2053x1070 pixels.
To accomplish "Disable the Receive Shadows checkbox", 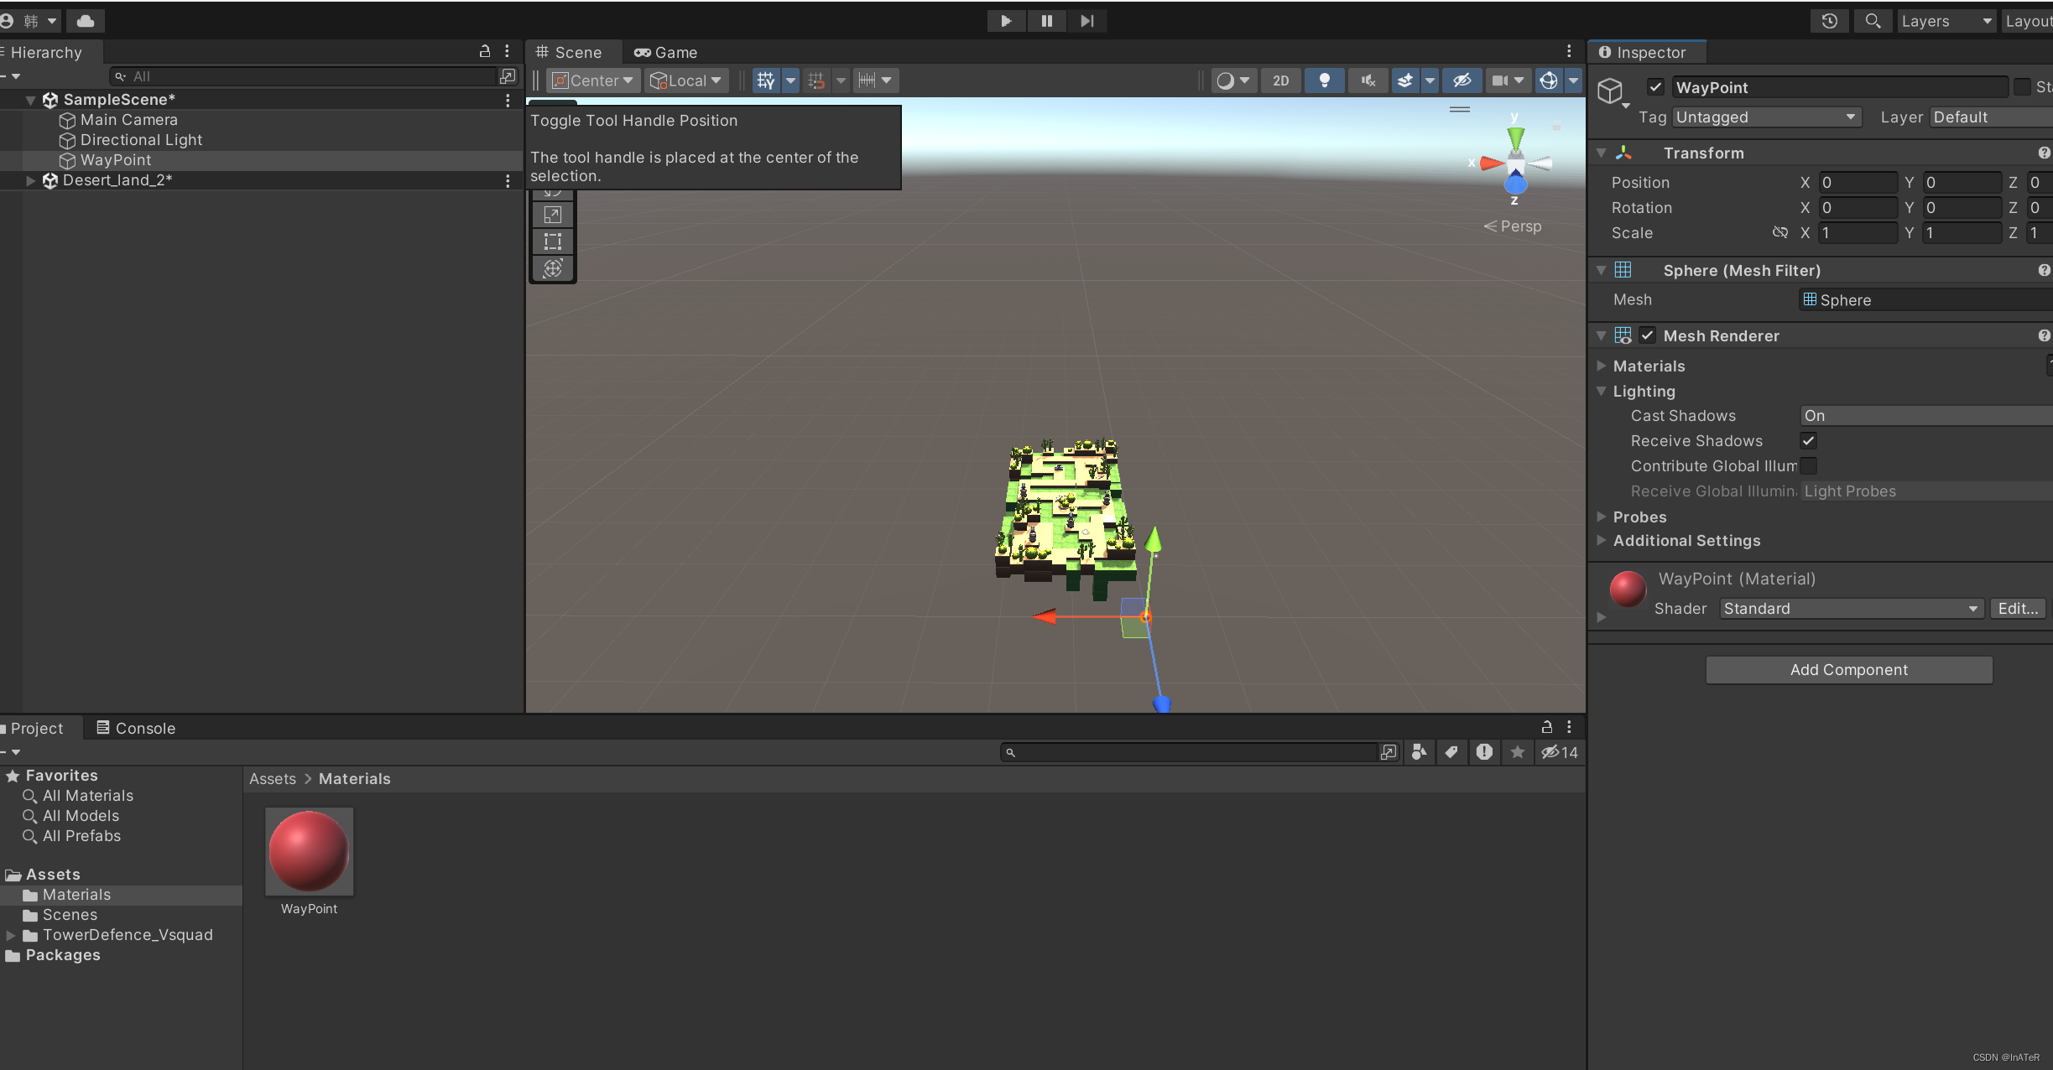I will [x=1810, y=440].
